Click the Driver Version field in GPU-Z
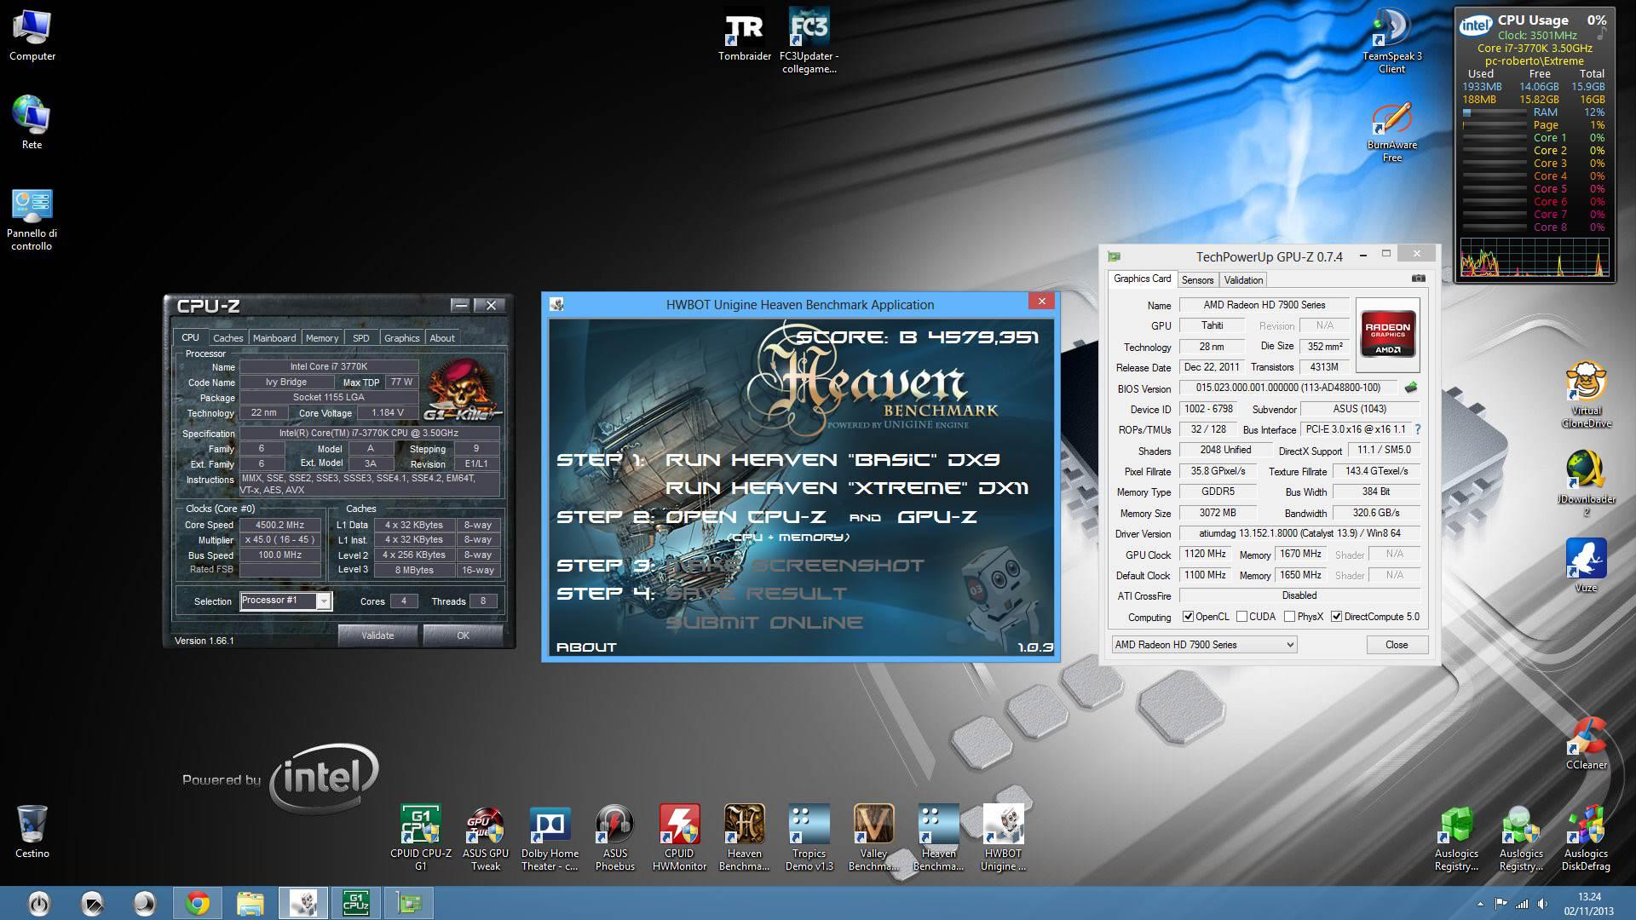 1299,533
